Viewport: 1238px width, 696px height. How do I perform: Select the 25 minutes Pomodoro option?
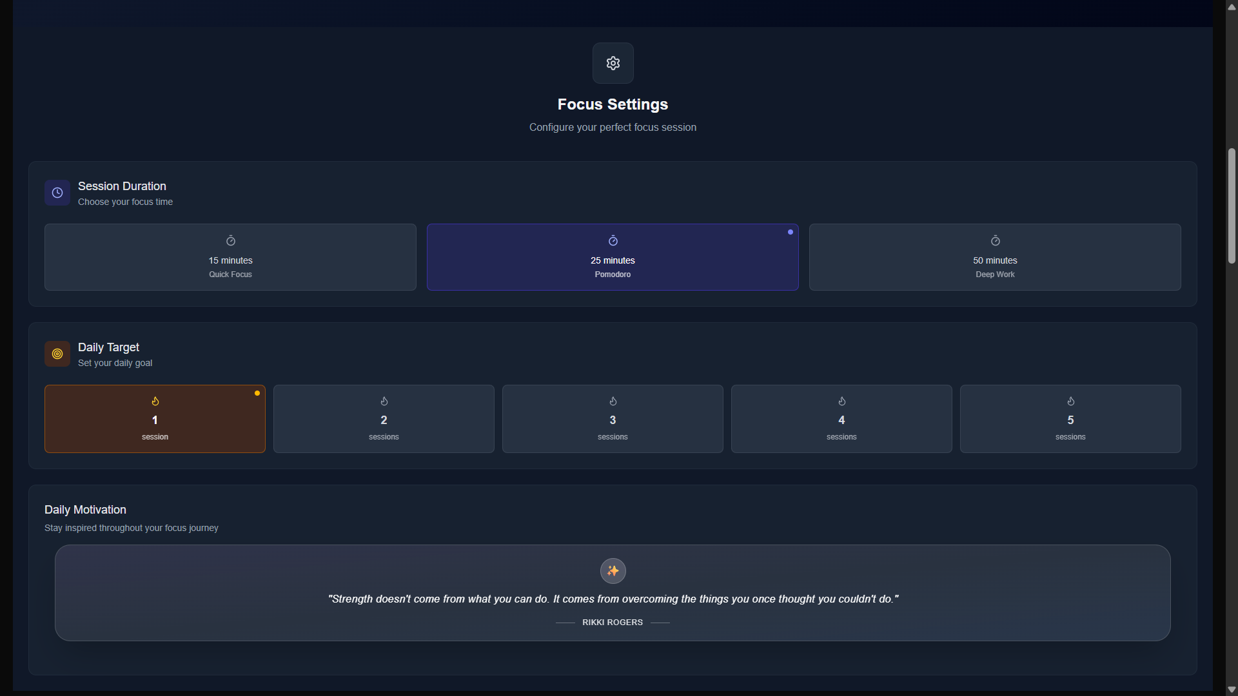(x=613, y=258)
